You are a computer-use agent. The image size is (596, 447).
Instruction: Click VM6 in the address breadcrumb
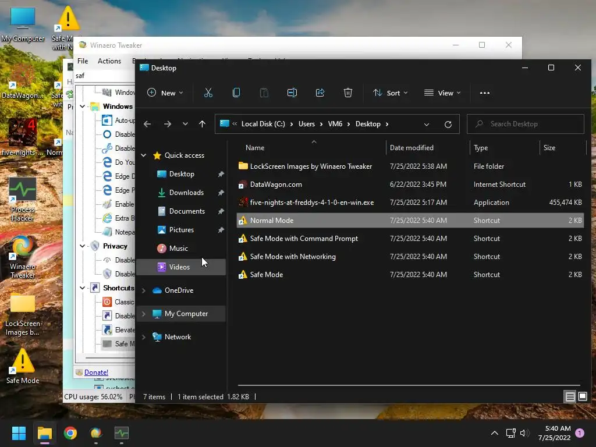tap(335, 124)
